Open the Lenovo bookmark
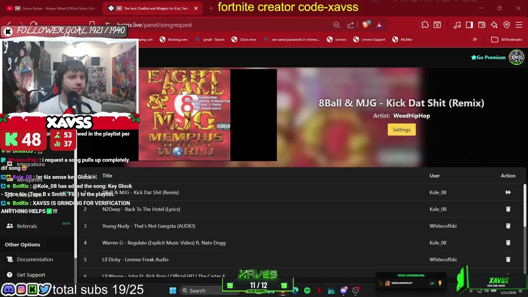Screen dimensions: 528x297 336,40
